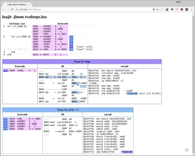Image resolution: width=195 pixels, height=156 pixels.
Task: Click the 'Bytecode' column header in the listing
Action: [63, 24]
